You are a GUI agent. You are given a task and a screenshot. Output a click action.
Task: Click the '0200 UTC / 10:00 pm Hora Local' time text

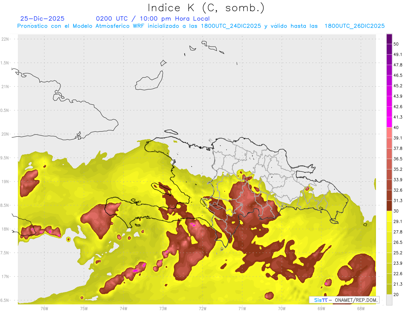(x=153, y=19)
